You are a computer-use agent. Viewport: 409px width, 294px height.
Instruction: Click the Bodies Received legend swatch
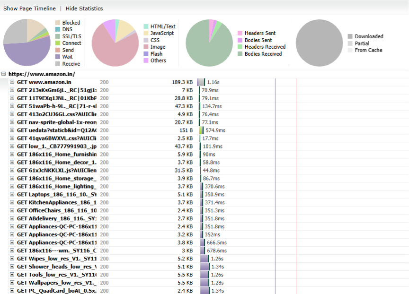240,54
